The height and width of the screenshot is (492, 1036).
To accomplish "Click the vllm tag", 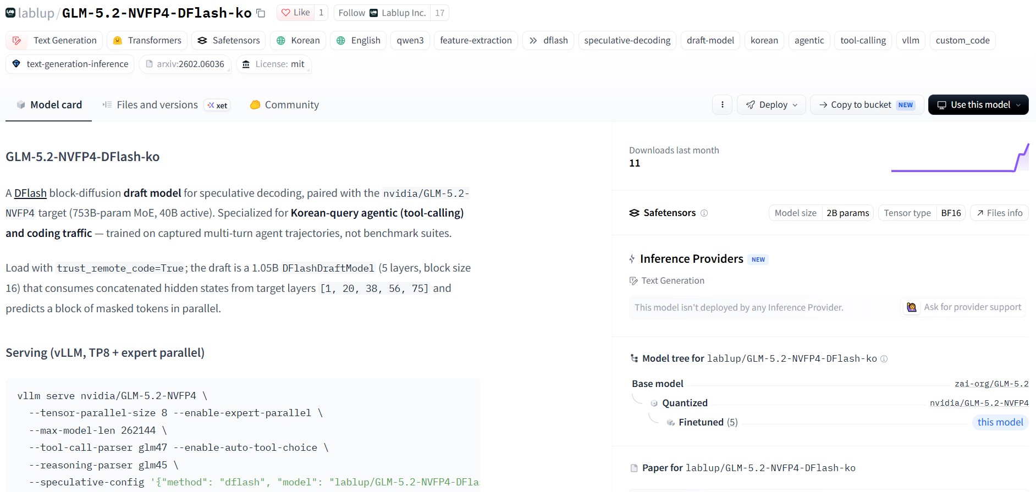I will 911,41.
